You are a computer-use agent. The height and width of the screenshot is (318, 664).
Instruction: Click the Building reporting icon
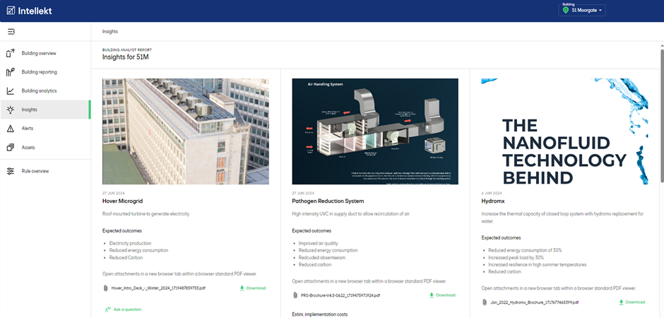(x=11, y=72)
